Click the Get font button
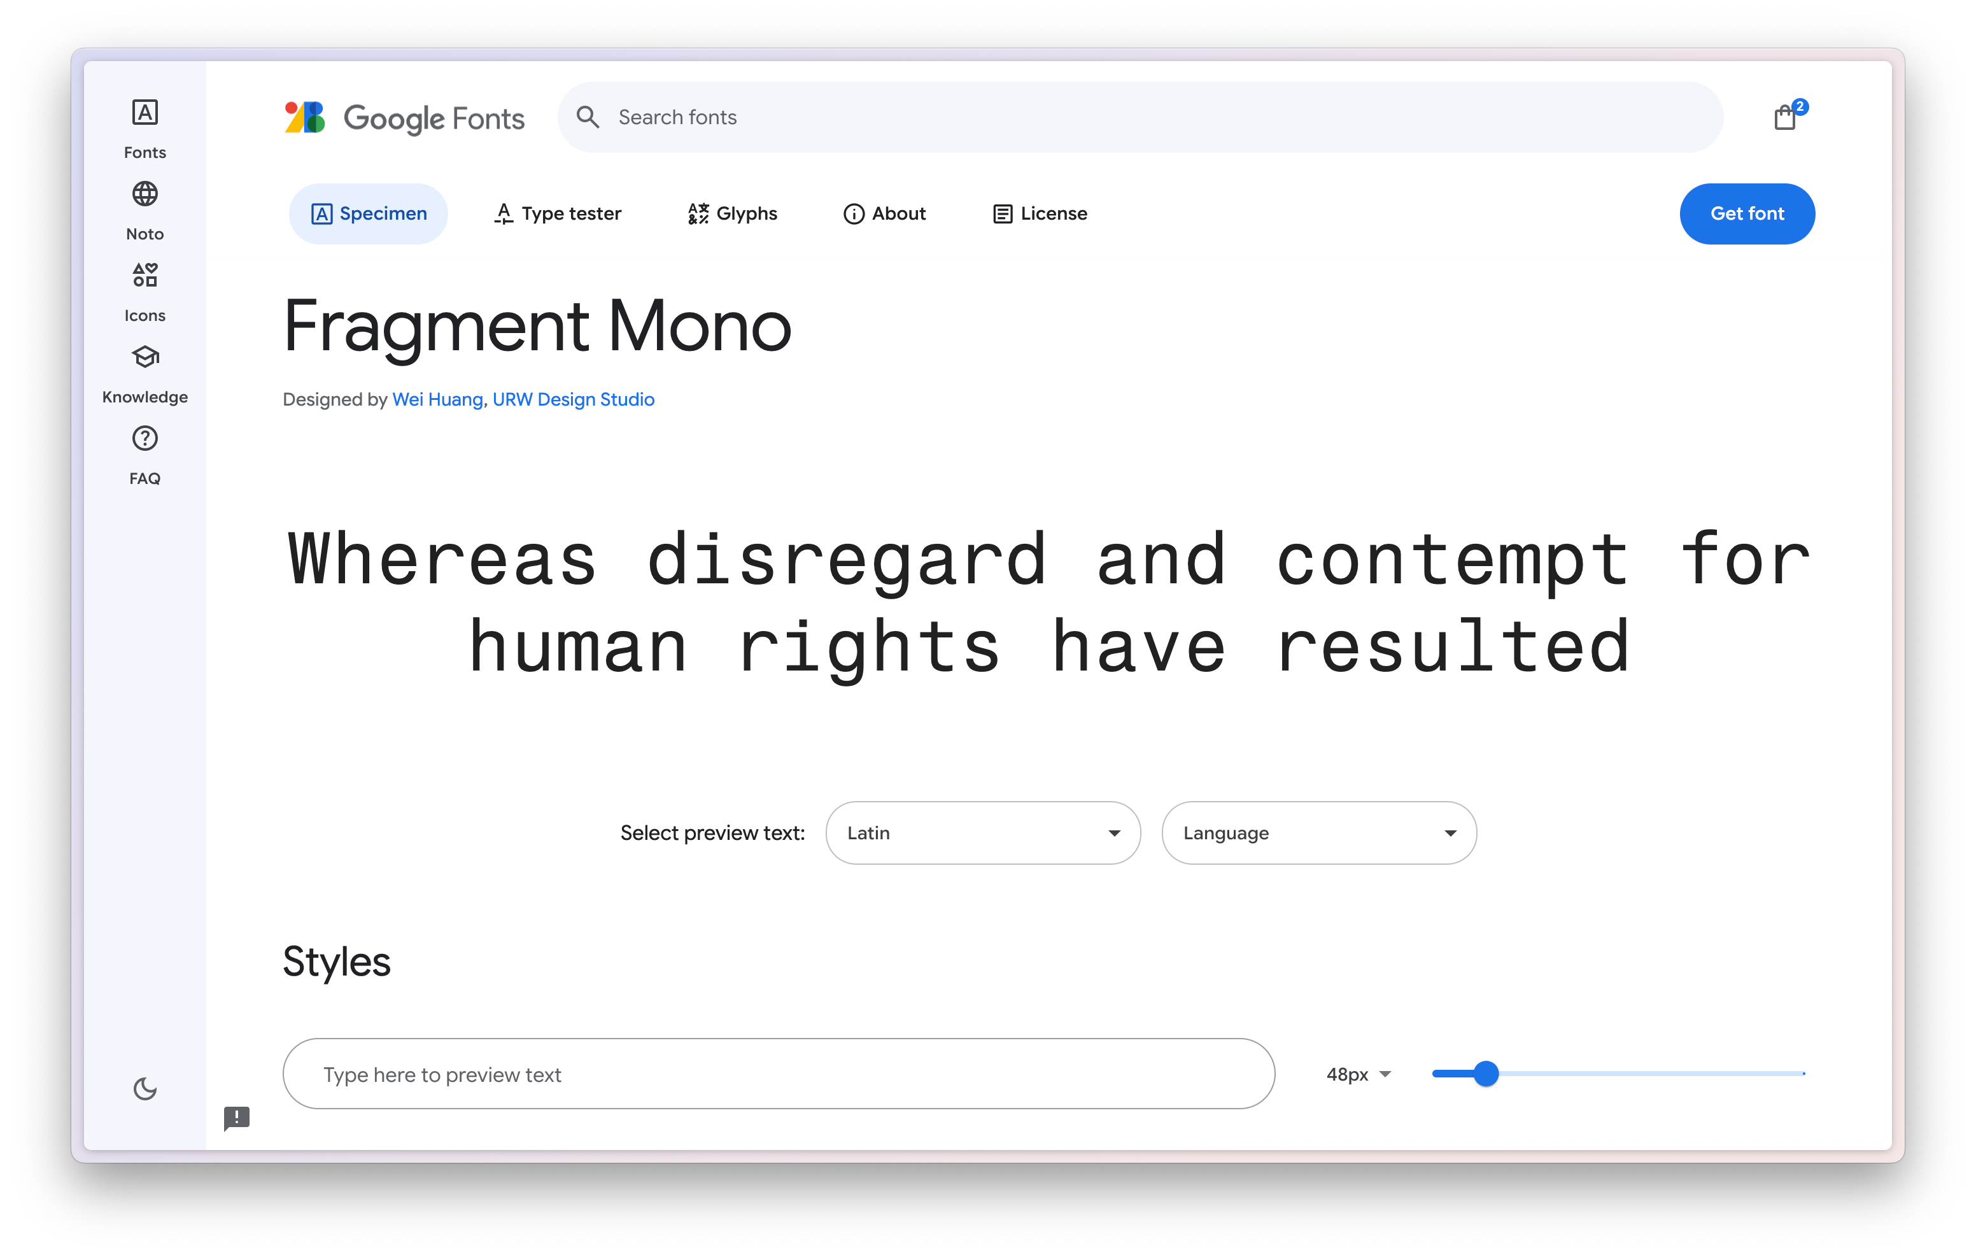Viewport: 1976px width, 1257px height. coord(1747,213)
